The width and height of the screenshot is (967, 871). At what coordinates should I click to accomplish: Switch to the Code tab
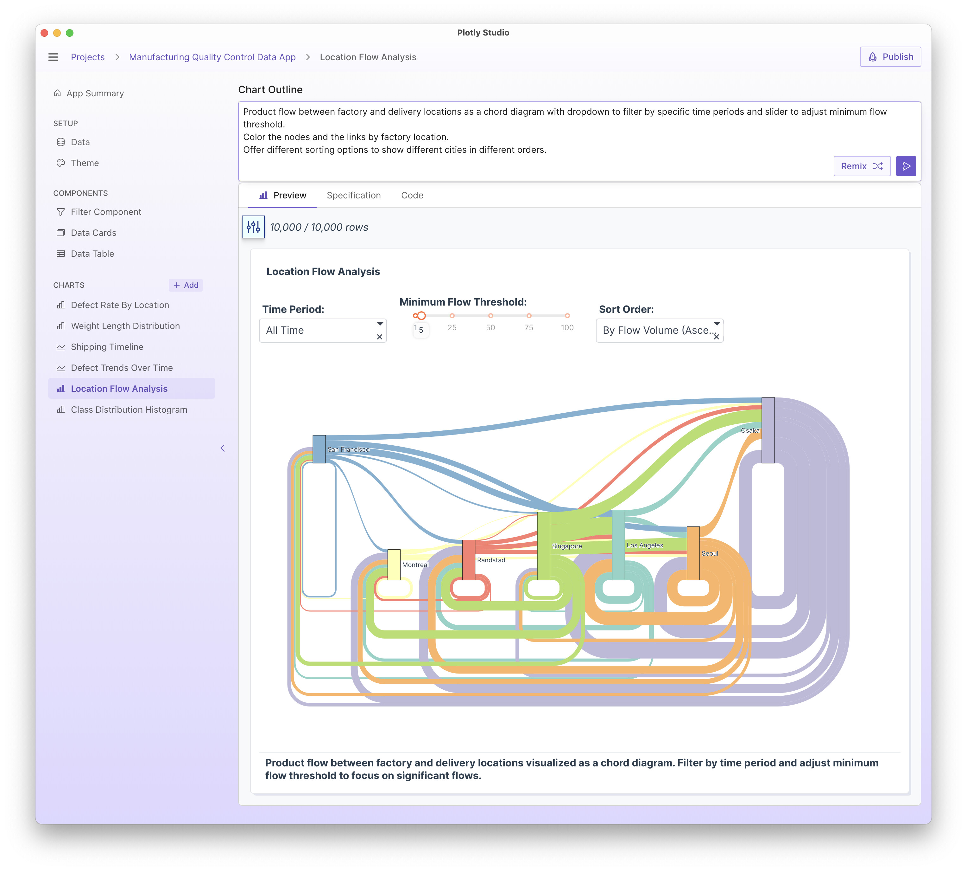pos(412,195)
